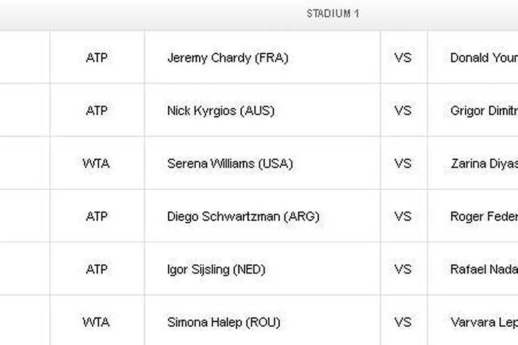The height and width of the screenshot is (345, 518).
Task: Select Jeremy Chardy (FRA) player name
Action: pos(227,58)
